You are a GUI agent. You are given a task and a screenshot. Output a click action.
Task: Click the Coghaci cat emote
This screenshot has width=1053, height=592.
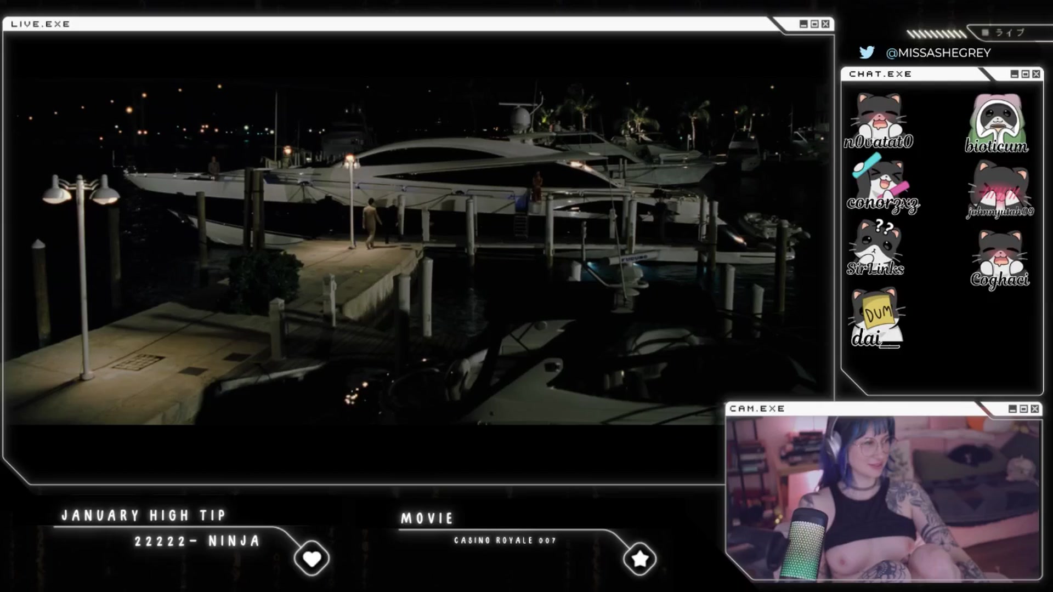click(x=1000, y=259)
